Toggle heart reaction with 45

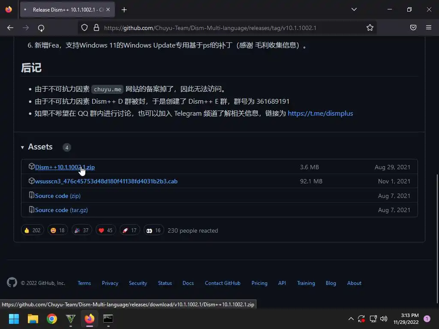tap(105, 230)
